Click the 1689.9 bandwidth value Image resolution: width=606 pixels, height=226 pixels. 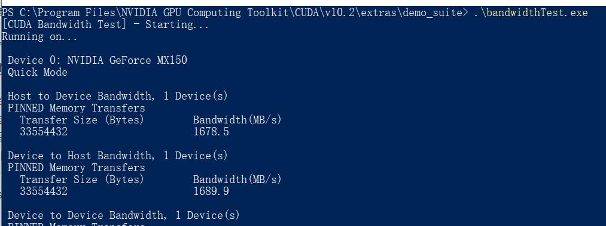coord(211,192)
